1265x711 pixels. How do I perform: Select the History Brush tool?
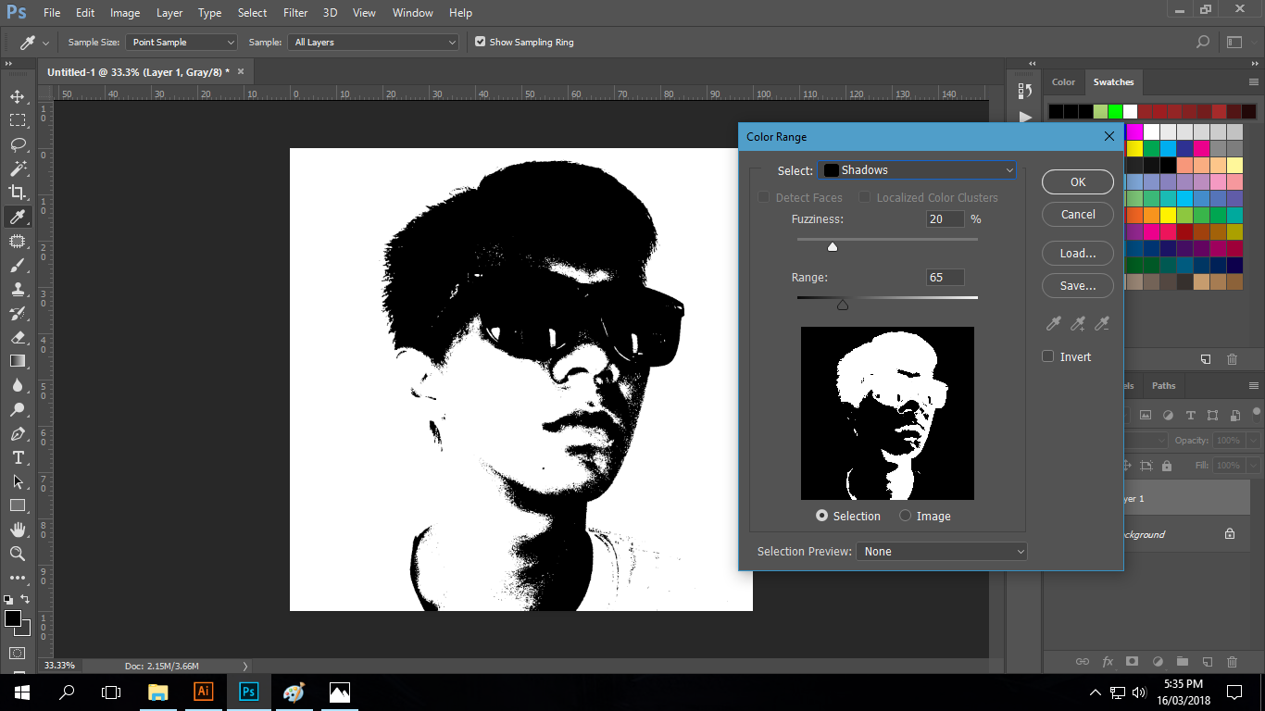click(x=17, y=313)
